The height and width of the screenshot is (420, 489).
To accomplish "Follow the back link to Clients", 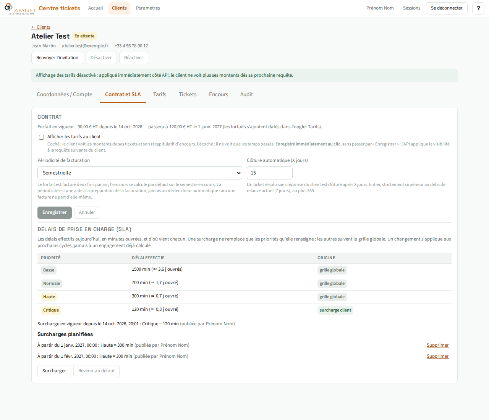I will coord(40,27).
